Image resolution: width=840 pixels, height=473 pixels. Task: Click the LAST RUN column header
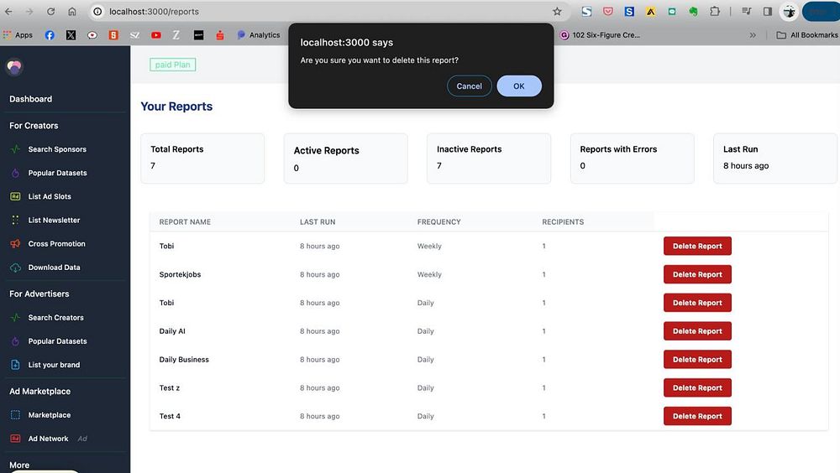coord(318,222)
